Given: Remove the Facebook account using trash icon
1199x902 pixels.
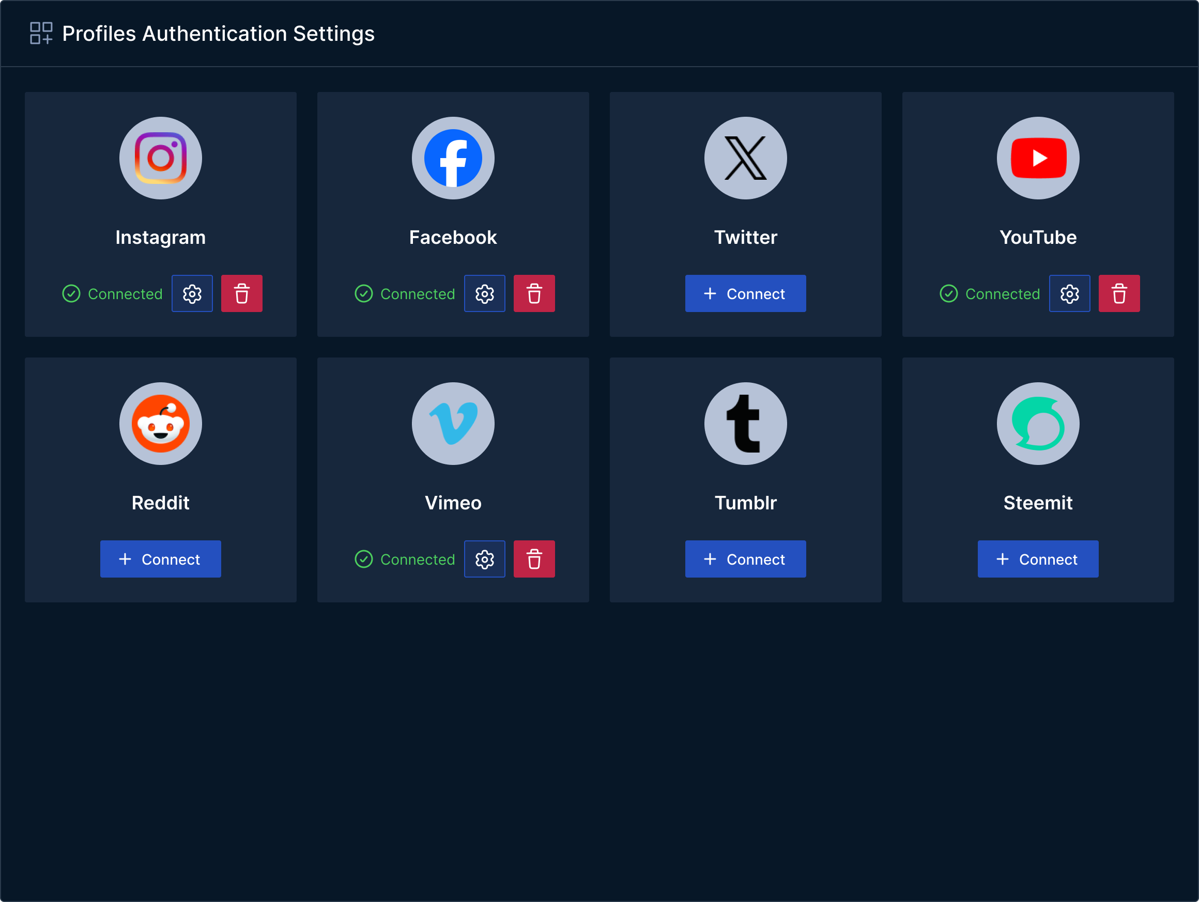Looking at the screenshot, I should pyautogui.click(x=534, y=293).
